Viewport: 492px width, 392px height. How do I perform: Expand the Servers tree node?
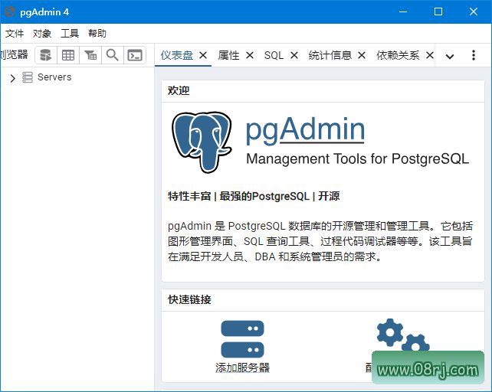(x=12, y=78)
